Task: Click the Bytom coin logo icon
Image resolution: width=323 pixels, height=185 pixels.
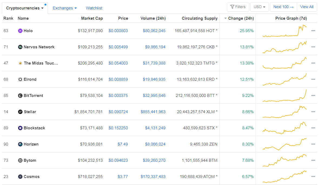Action: coord(20,160)
